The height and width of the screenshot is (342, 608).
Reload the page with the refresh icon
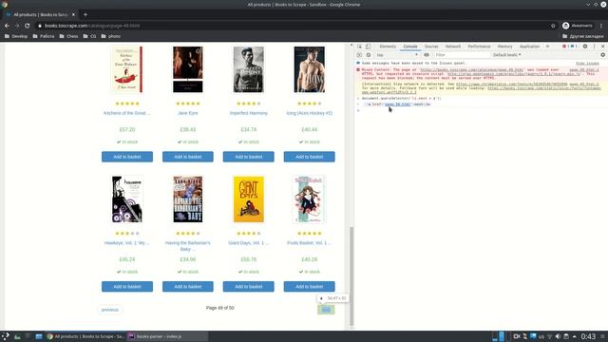(x=28, y=26)
